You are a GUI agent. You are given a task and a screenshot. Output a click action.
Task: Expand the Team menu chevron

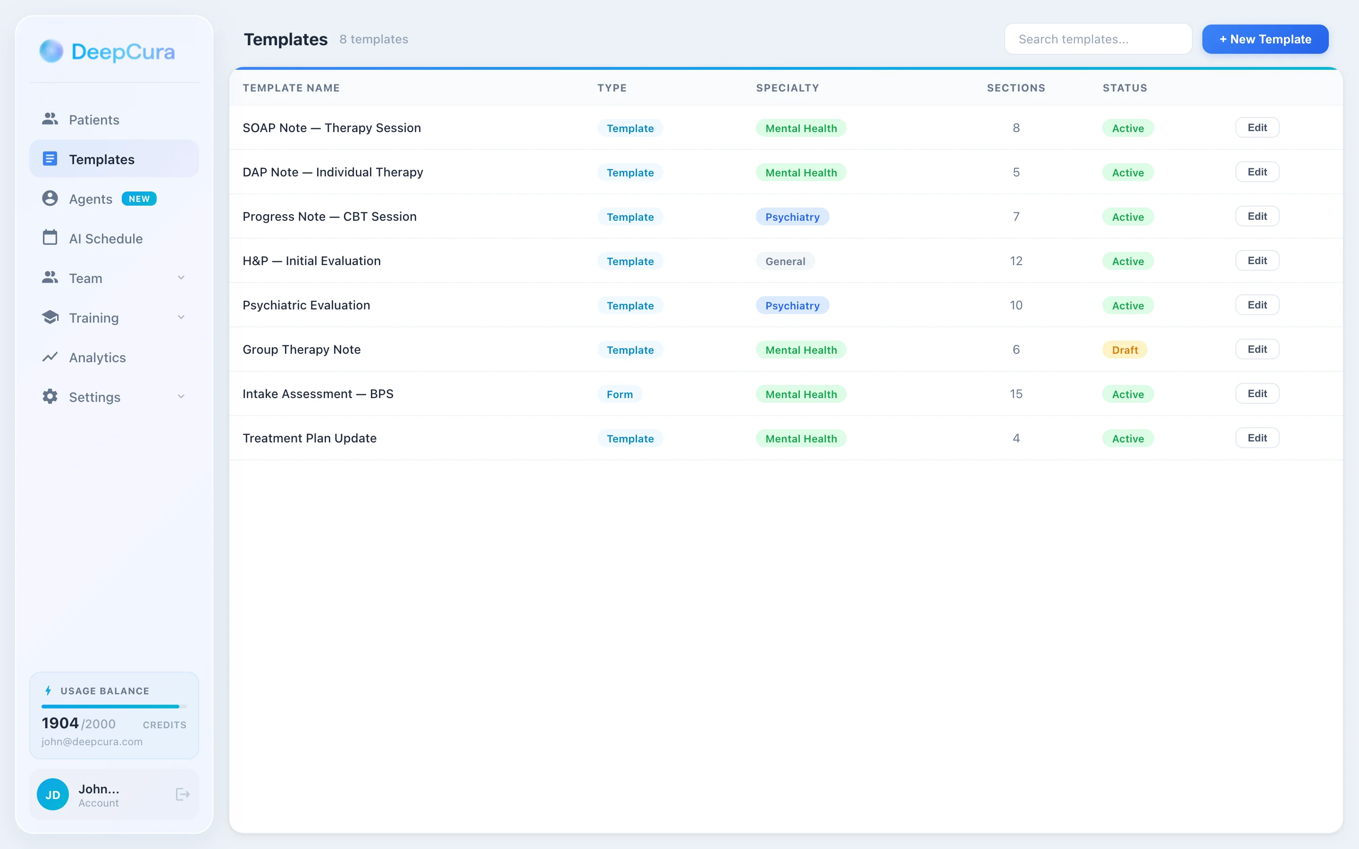pyautogui.click(x=181, y=277)
